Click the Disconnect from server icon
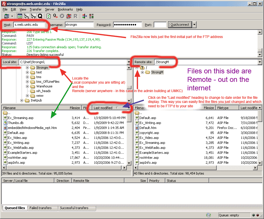The image size is (264, 219). click(x=69, y=16)
